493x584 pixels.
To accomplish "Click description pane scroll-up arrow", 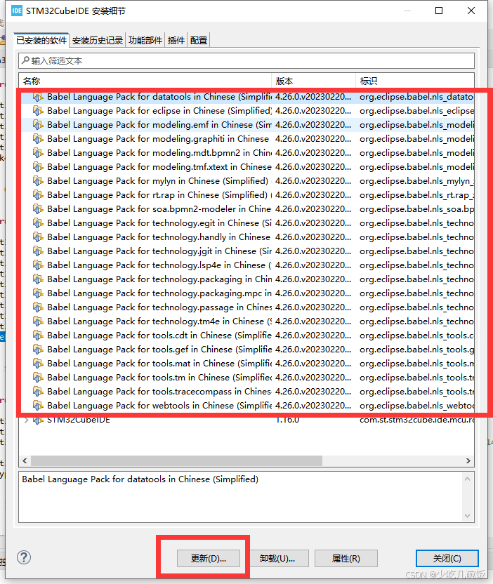I will click(x=467, y=479).
